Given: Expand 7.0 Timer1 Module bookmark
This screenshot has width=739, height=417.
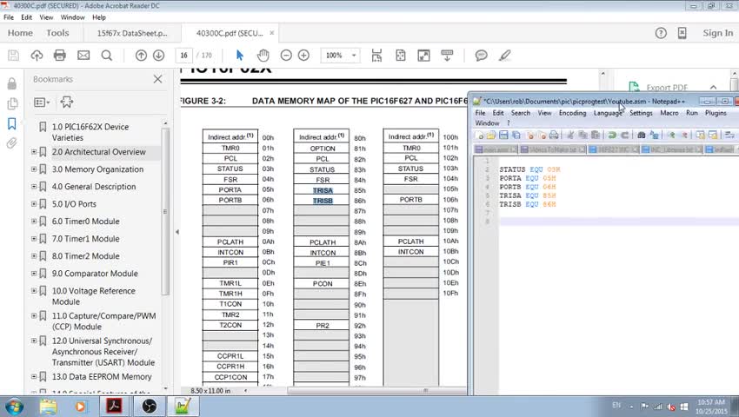Looking at the screenshot, I should [x=34, y=239].
